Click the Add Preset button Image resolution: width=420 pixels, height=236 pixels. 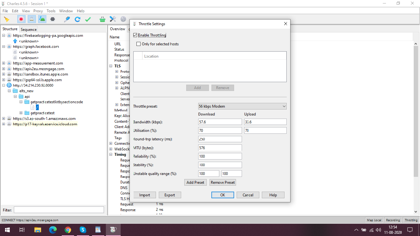pos(195,183)
